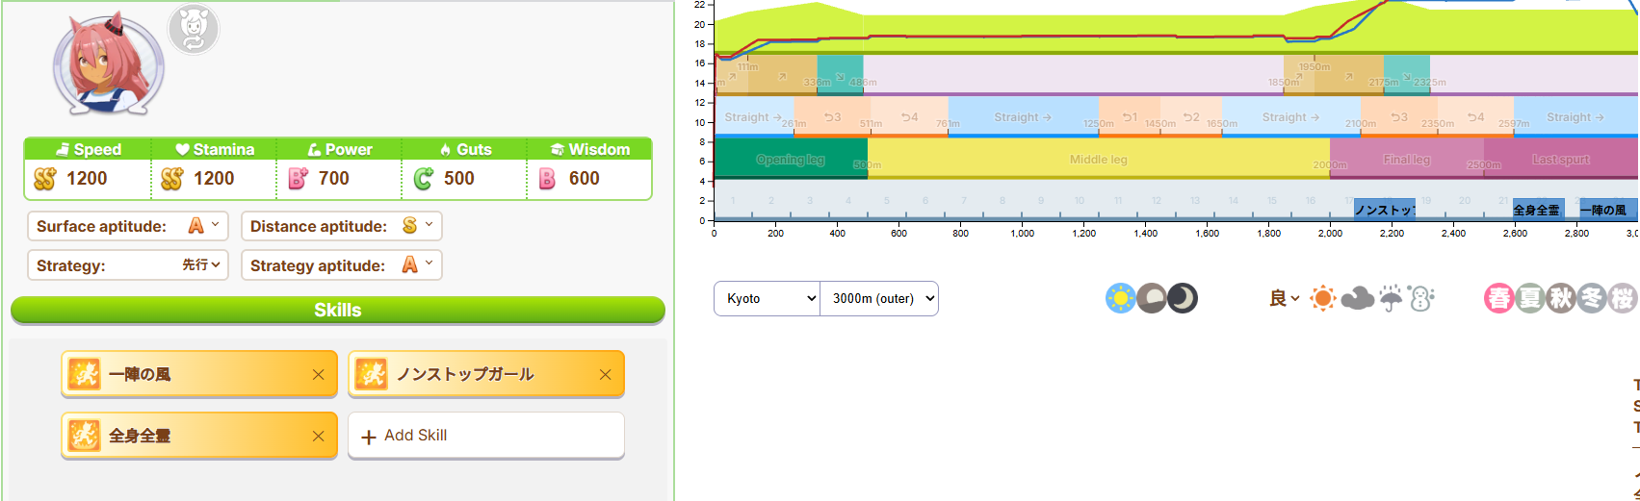Click the downhill segment ending at 2325m
This screenshot has height=501, width=1640.
pos(1407,75)
